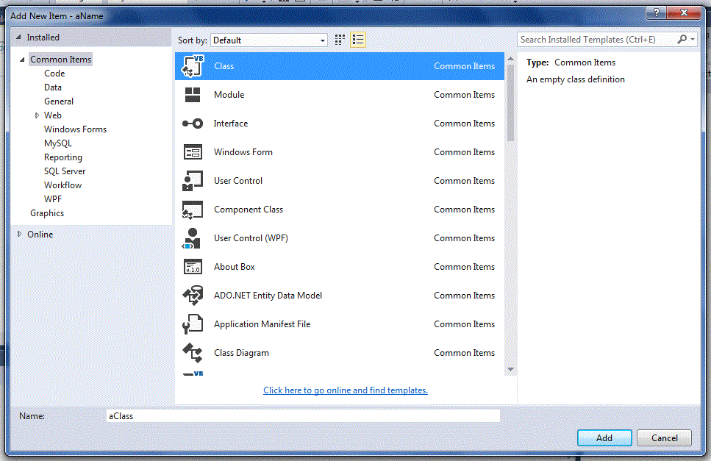This screenshot has width=711, height=461.
Task: Click the Add button
Action: (x=604, y=437)
